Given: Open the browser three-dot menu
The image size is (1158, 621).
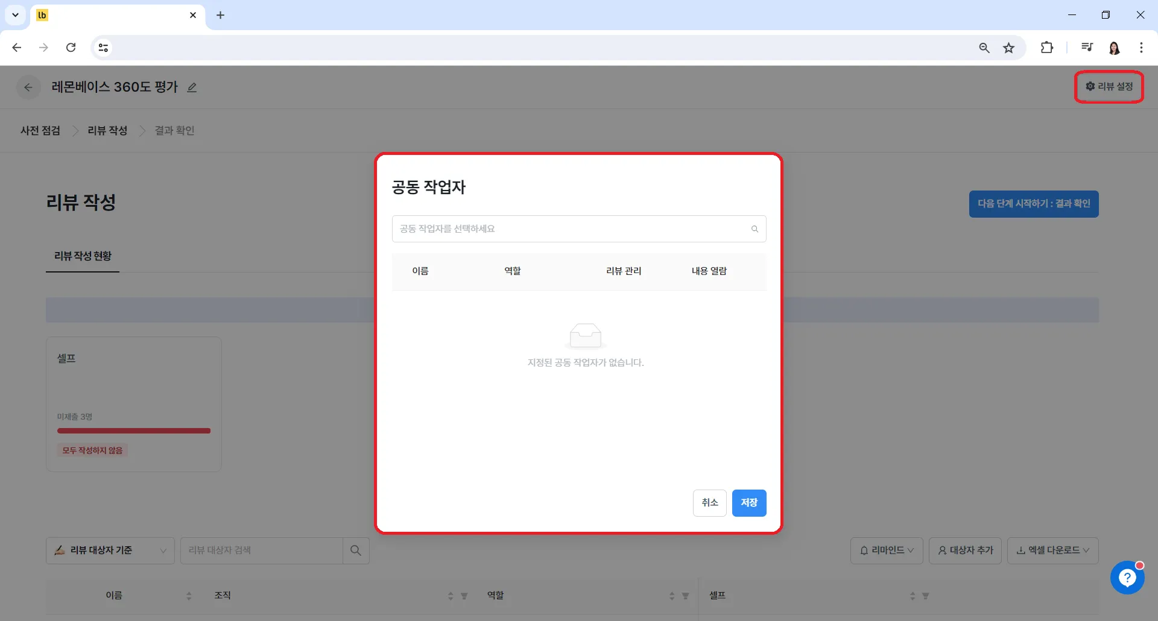Looking at the screenshot, I should [1141, 48].
